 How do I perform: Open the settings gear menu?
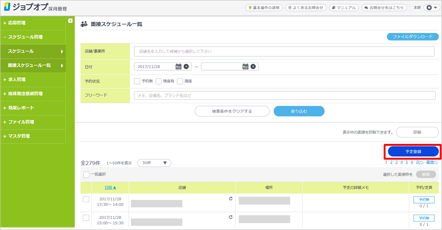431,8
